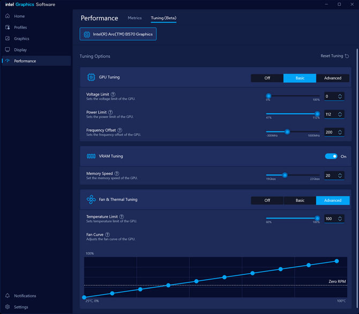This screenshot has width=359, height=314.
Task: Select Intel Arc B570 Graphics device
Action: [x=118, y=34]
